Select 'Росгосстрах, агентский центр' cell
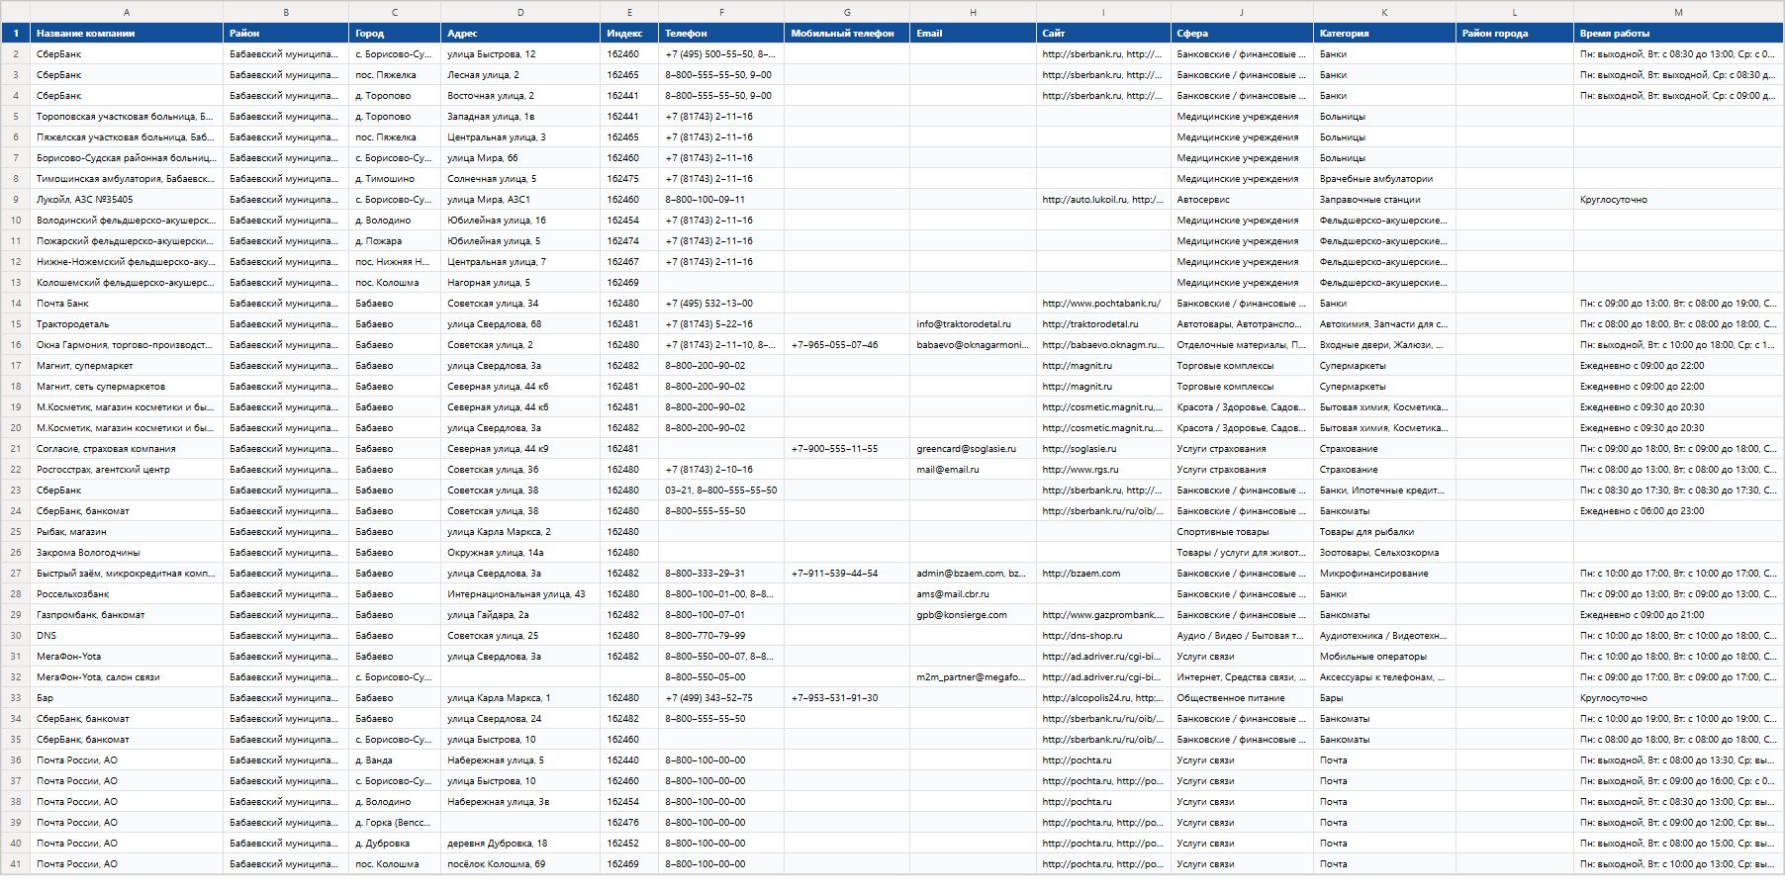 click(127, 470)
